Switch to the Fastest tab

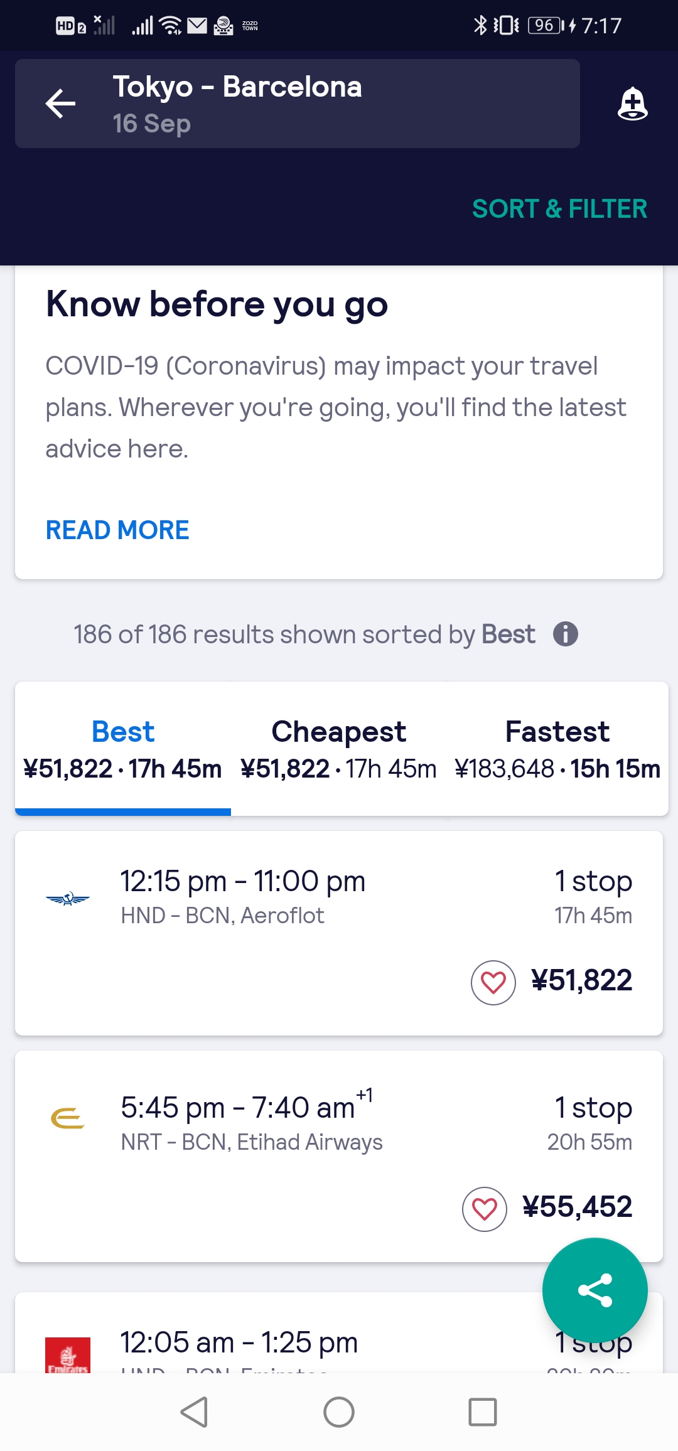click(x=557, y=749)
